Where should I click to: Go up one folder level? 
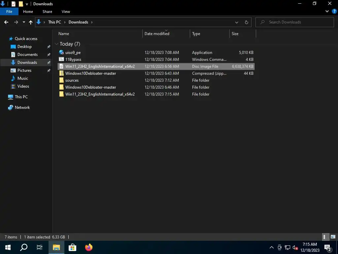(x=31, y=22)
